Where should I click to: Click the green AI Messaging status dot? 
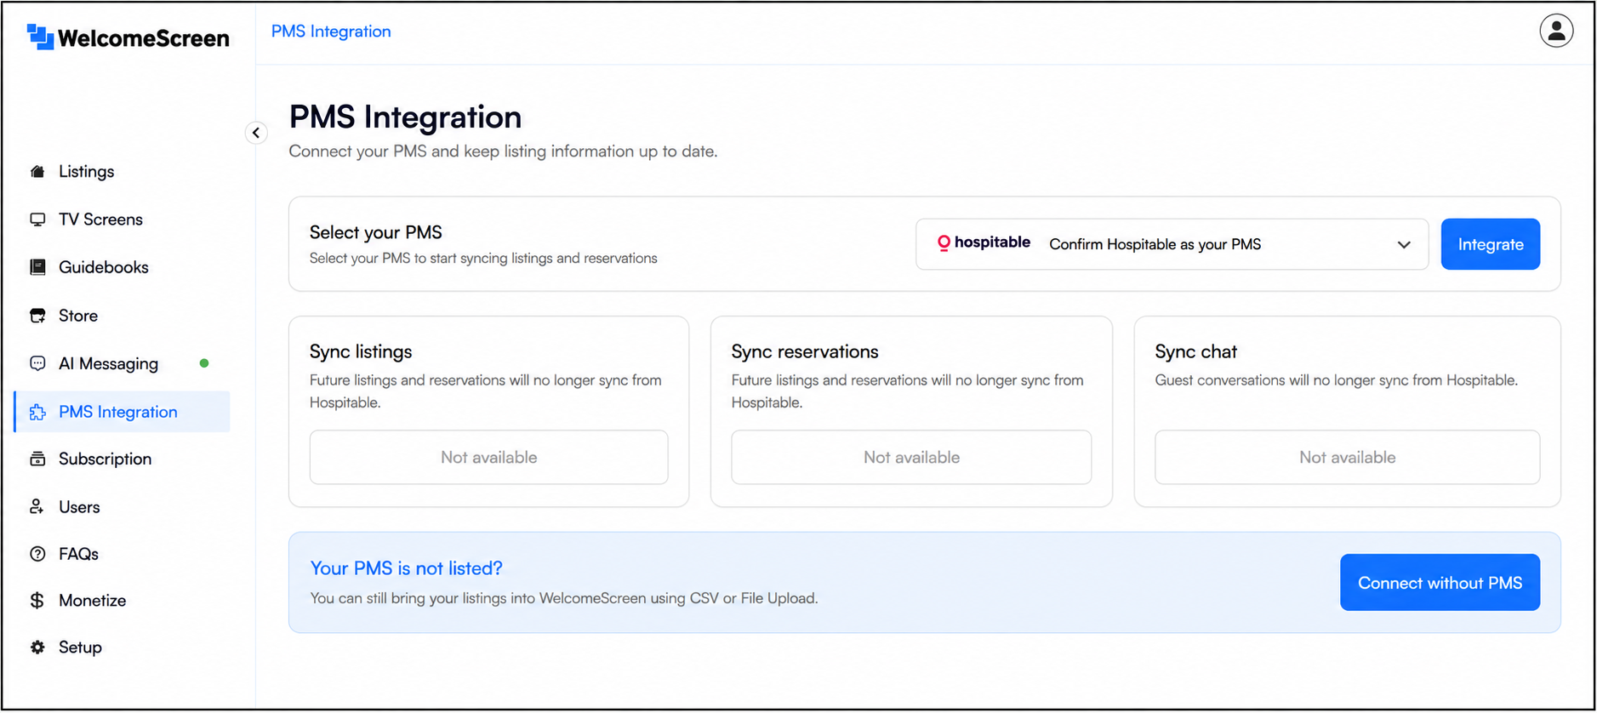tap(204, 363)
